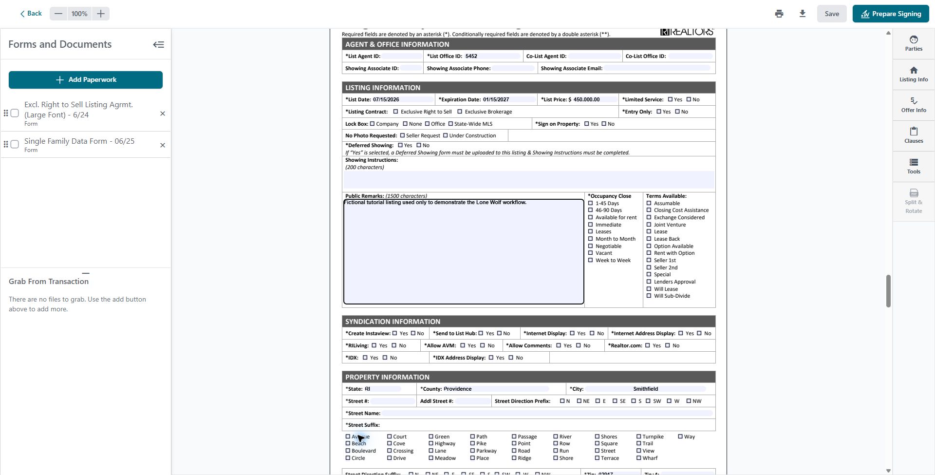Check IDX Address Display No
The image size is (935, 475).
pyautogui.click(x=511, y=358)
